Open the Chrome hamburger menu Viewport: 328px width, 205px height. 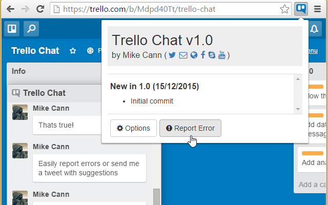pos(317,9)
